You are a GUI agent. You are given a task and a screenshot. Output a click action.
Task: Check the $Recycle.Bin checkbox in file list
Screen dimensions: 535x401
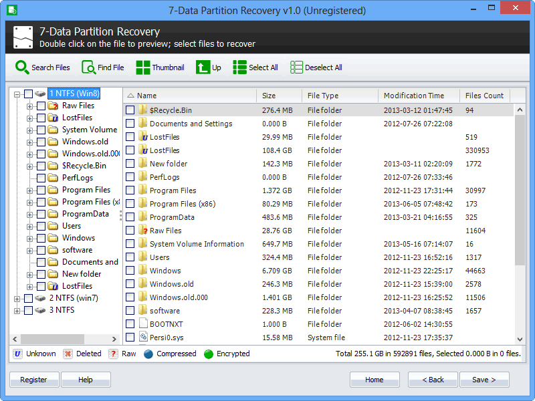pyautogui.click(x=130, y=110)
